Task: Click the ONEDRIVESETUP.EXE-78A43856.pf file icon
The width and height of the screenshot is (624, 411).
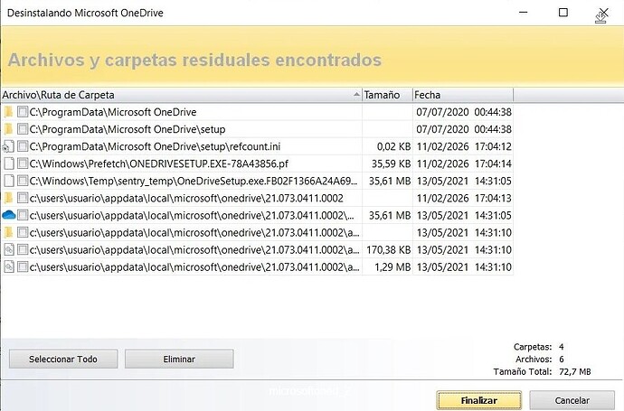Action: point(8,163)
